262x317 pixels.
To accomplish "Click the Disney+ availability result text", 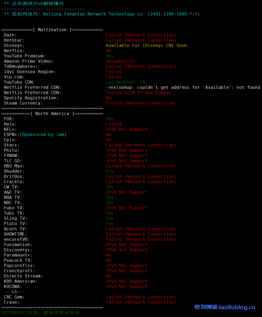I will pyautogui.click(x=146, y=46).
